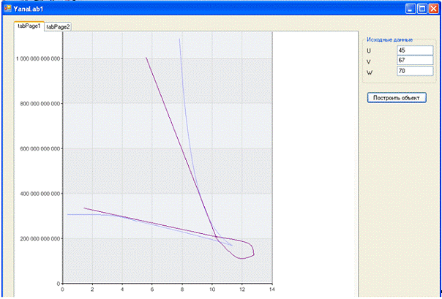Minimize the YanaLab1 window
Viewport: 442px width, 299px height.
411,8
